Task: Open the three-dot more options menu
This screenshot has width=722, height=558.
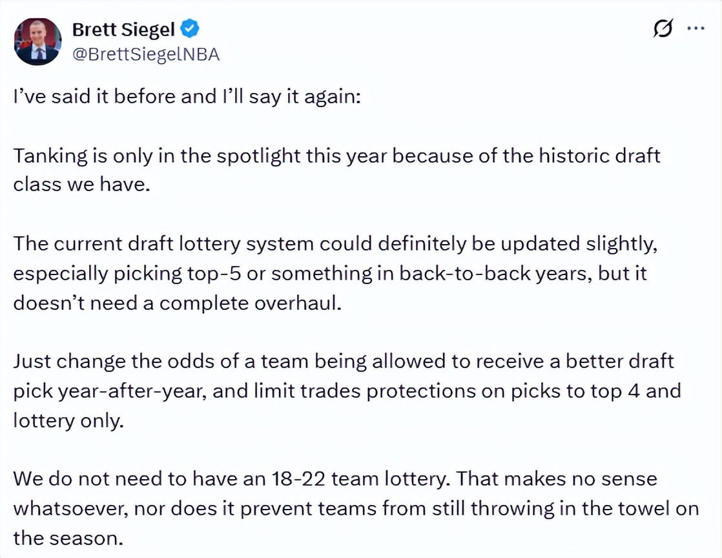Action: pos(696,29)
